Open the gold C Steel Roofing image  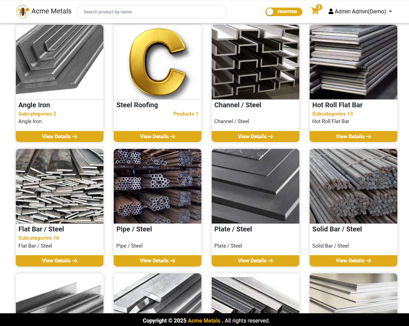point(157,62)
